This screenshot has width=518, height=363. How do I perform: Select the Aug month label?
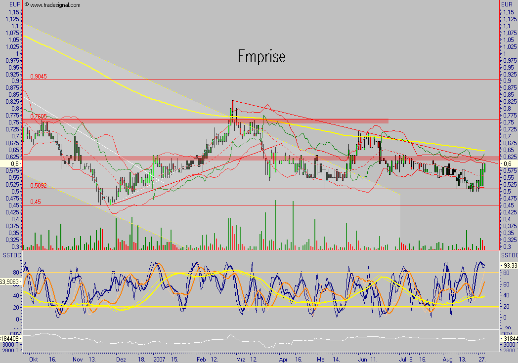coord(447,360)
